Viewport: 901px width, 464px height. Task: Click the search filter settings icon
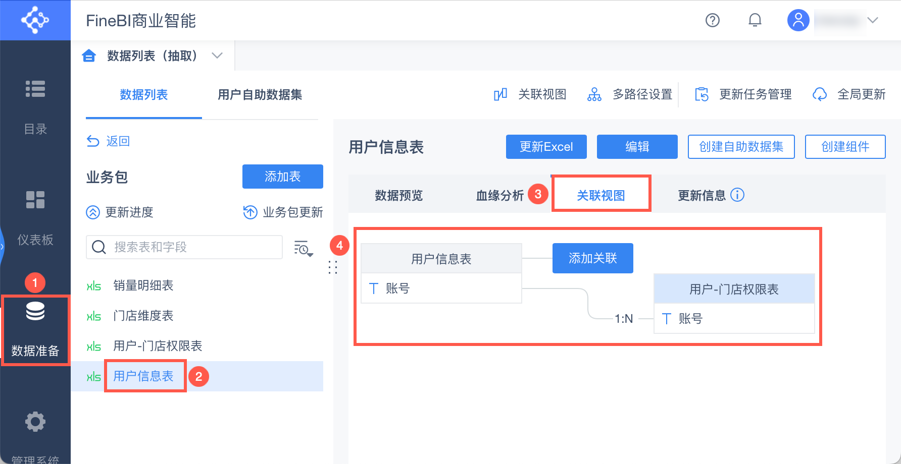point(304,248)
